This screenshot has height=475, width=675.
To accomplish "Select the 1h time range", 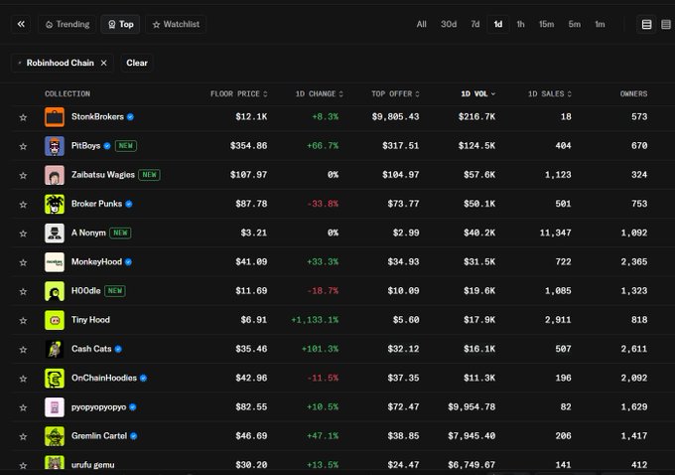I will coord(520,24).
